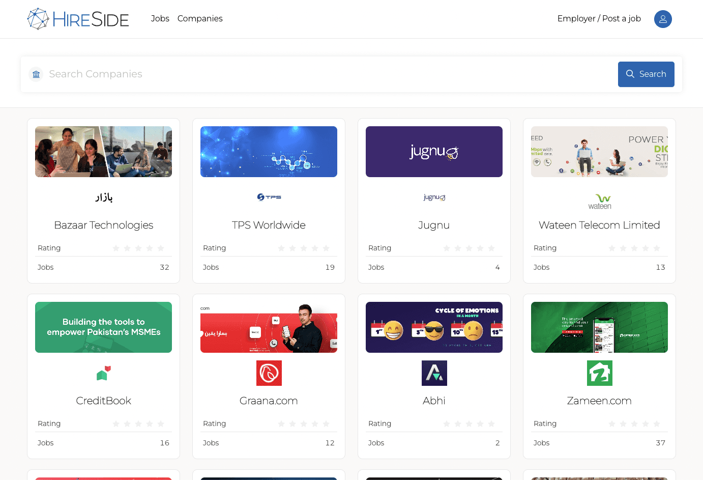Click the red Graana.com logo
This screenshot has height=480, width=703.
pos(269,373)
